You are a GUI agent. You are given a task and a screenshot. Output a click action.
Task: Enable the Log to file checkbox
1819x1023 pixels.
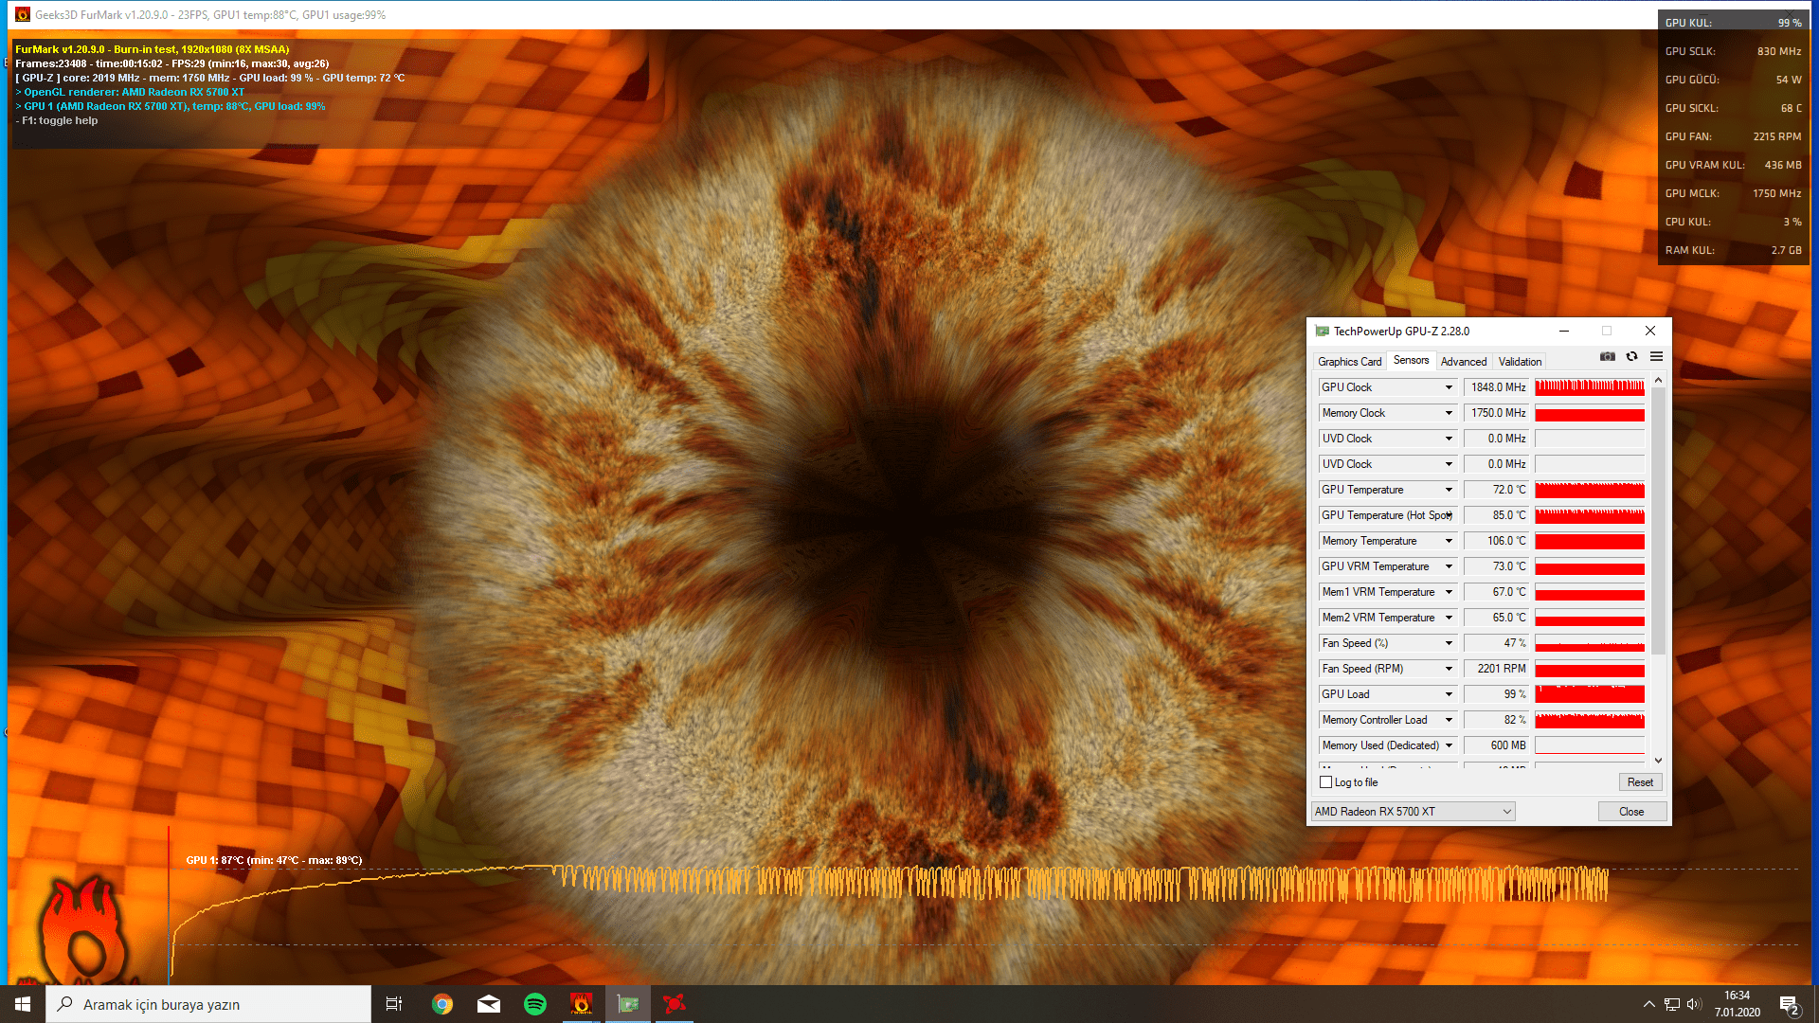pos(1326,782)
